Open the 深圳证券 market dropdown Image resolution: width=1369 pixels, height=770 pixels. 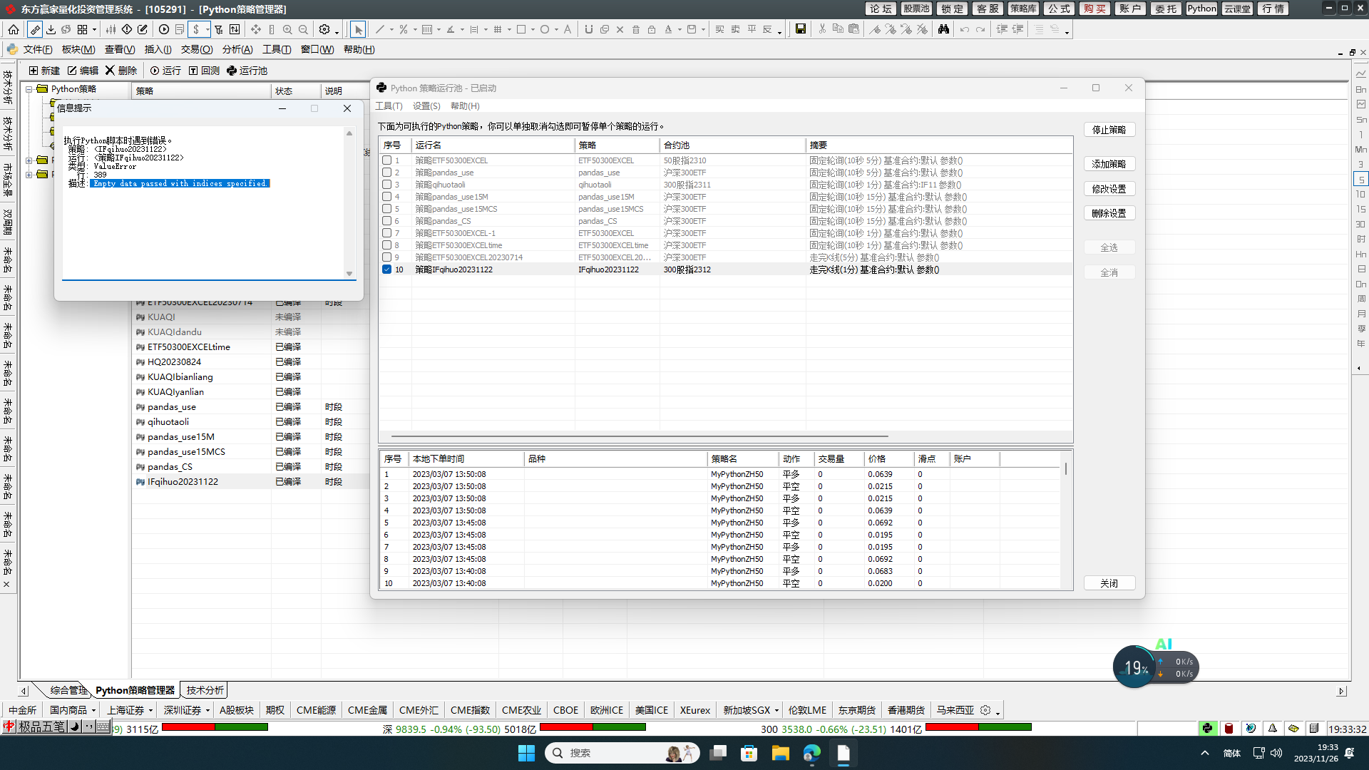(207, 710)
